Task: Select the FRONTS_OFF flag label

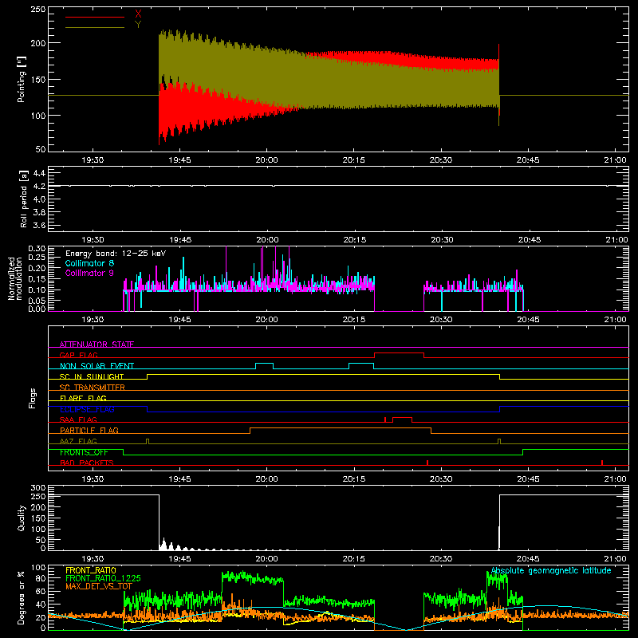Action: pyautogui.click(x=84, y=452)
